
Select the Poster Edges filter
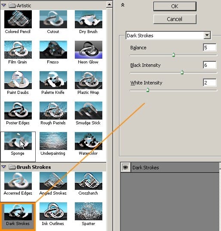pyautogui.click(x=18, y=111)
